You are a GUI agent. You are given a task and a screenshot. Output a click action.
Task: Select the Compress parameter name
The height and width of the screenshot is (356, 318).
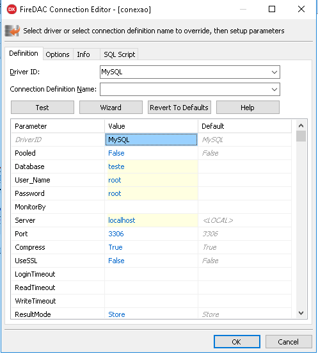pyautogui.click(x=30, y=247)
